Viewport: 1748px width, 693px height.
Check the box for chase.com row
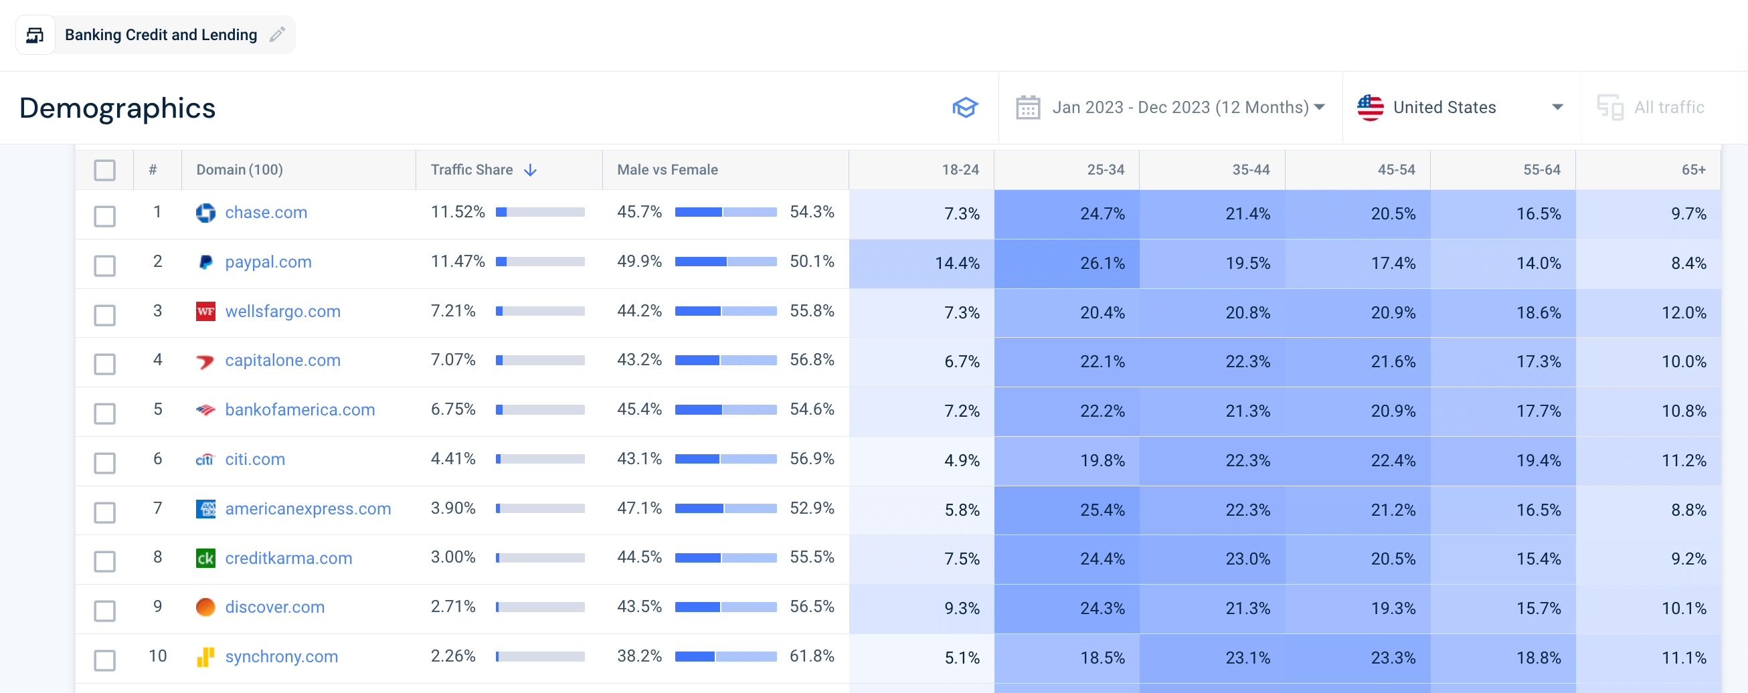tap(104, 216)
